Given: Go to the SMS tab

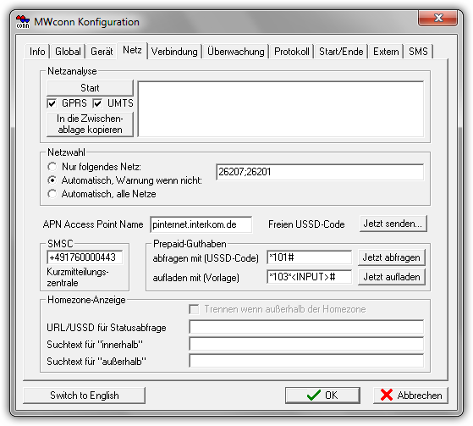Looking at the screenshot, I should (418, 52).
